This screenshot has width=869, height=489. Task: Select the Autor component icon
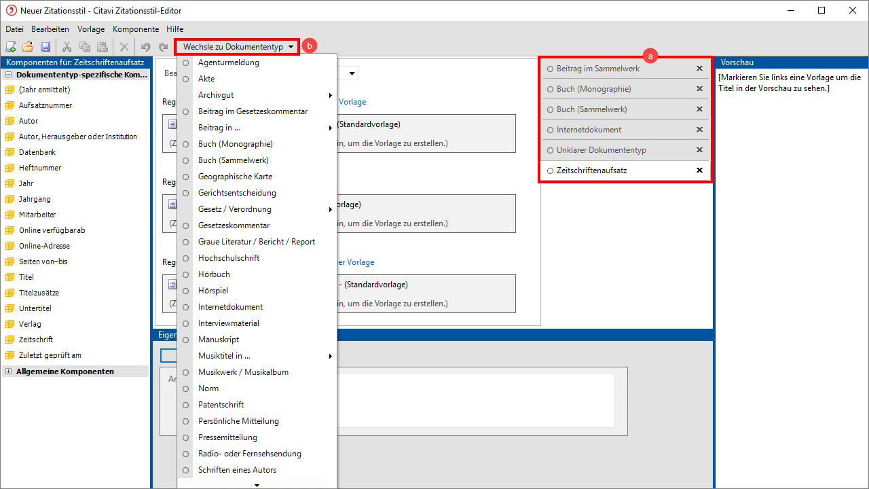pos(10,121)
